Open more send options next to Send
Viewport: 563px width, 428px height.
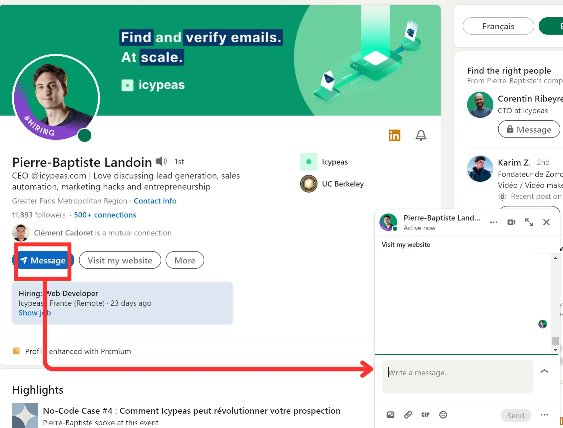(544, 415)
